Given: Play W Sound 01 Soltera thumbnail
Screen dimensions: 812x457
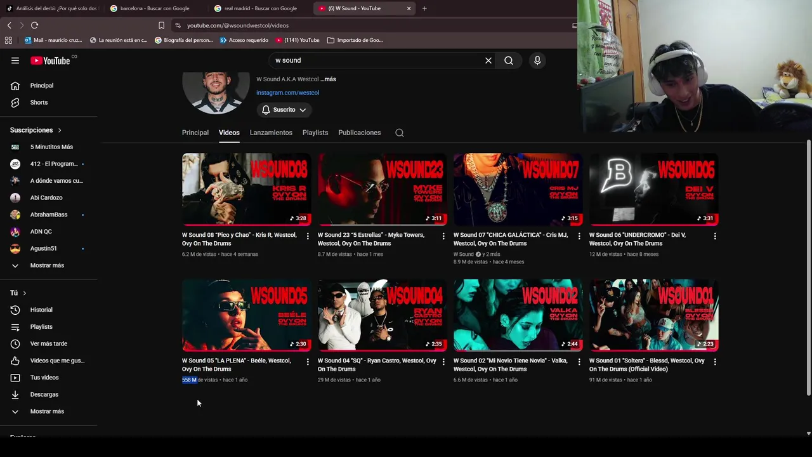Looking at the screenshot, I should pos(653,315).
